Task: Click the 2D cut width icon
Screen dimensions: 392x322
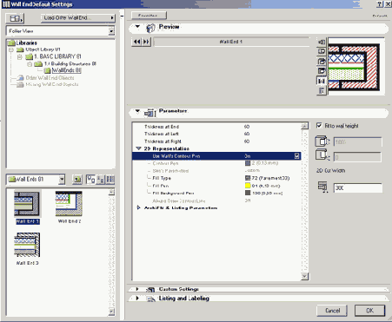Action: (x=323, y=187)
